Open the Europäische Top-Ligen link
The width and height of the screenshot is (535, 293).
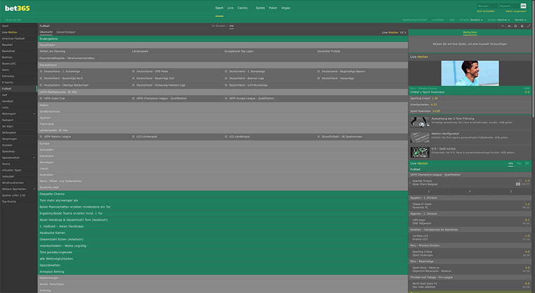click(x=239, y=51)
